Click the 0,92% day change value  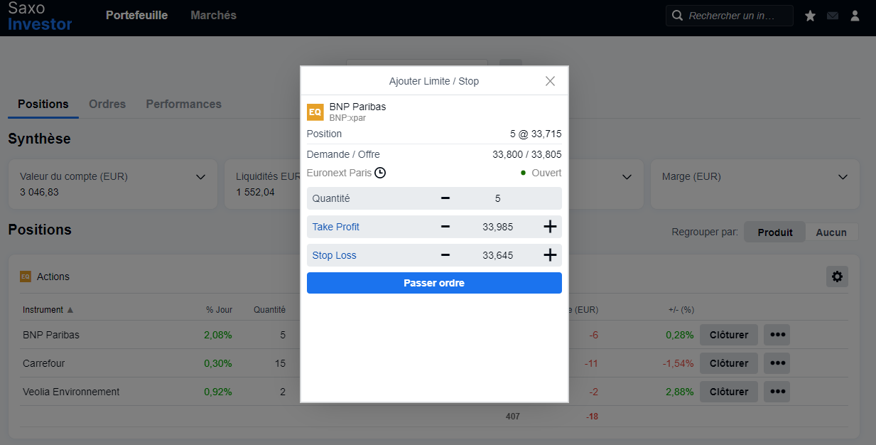pyautogui.click(x=218, y=392)
